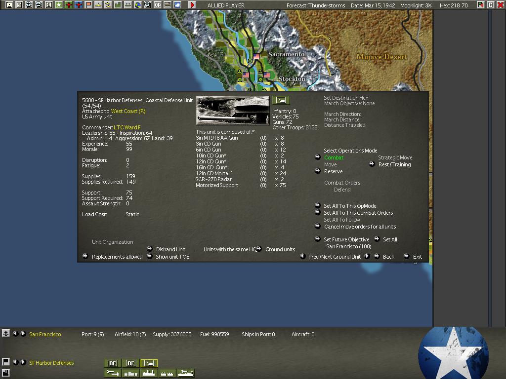The height and width of the screenshot is (388, 506).
Task: Click the info 'i' toolbar icon
Action: 49,5
